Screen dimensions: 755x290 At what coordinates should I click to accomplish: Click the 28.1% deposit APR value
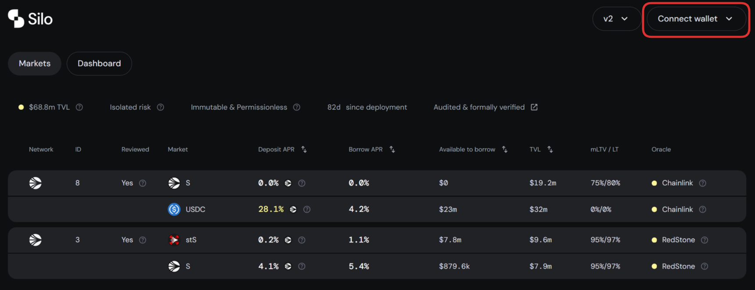[271, 209]
